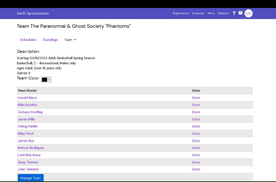This screenshot has height=182, width=276.
Task: View Stats for Chirag Parikh
Action: (x=196, y=126)
